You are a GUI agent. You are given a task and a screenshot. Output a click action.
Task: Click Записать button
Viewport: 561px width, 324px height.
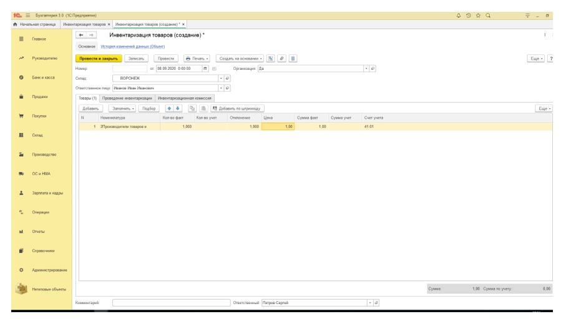(137, 58)
